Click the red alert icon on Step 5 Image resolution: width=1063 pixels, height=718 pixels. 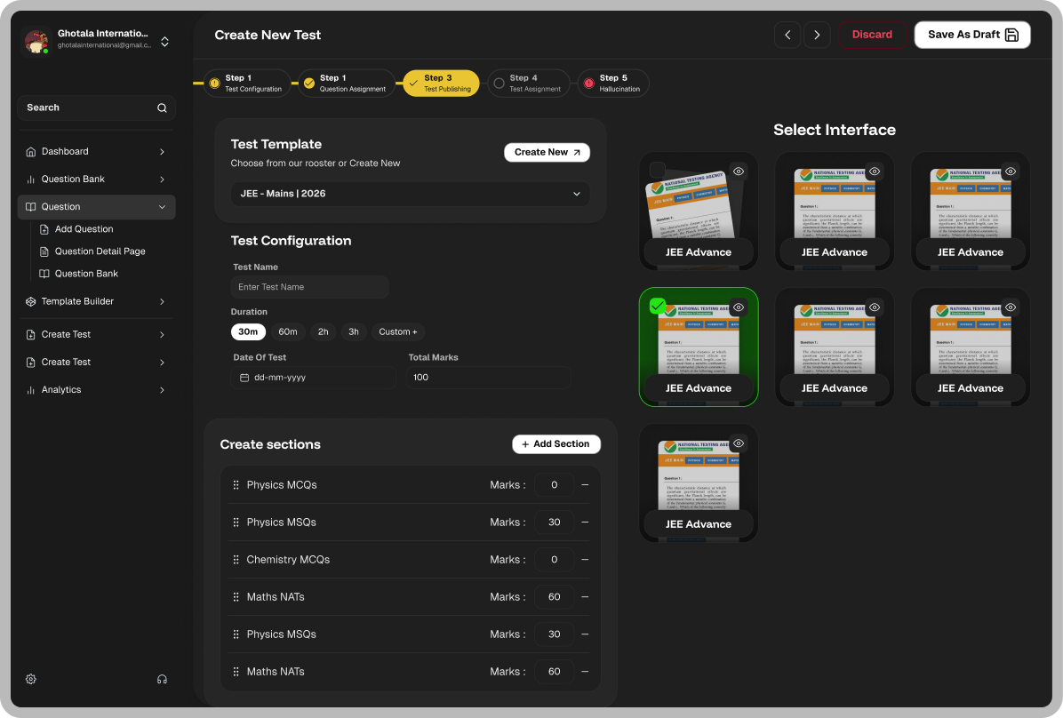(589, 84)
